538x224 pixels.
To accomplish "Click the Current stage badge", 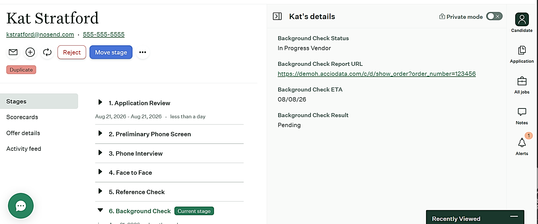I will coord(194,211).
